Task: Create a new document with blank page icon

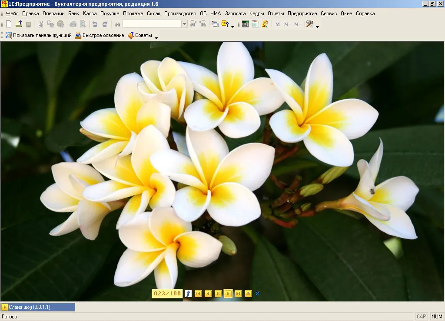Action: [x=9, y=24]
